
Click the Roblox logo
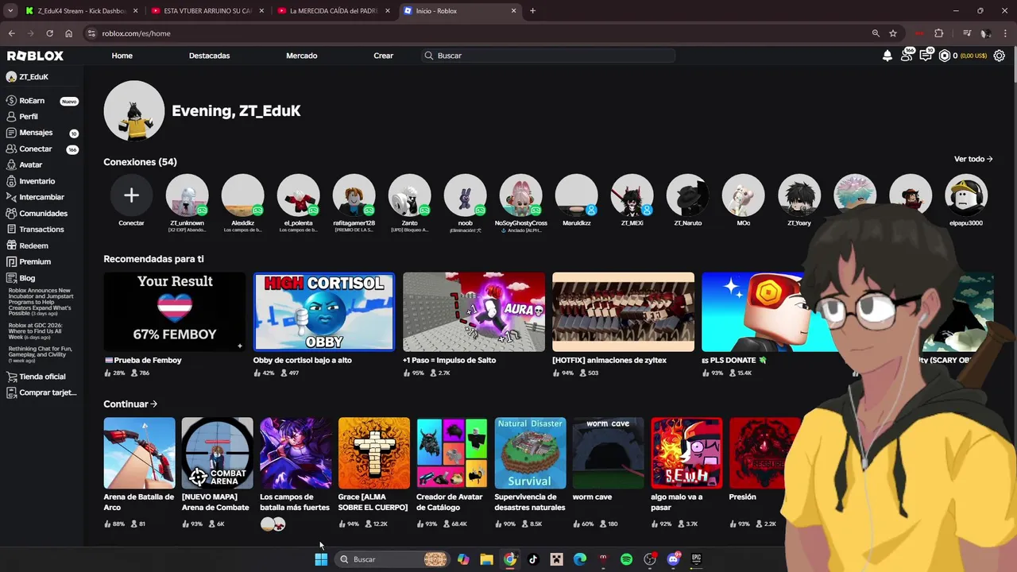point(35,56)
